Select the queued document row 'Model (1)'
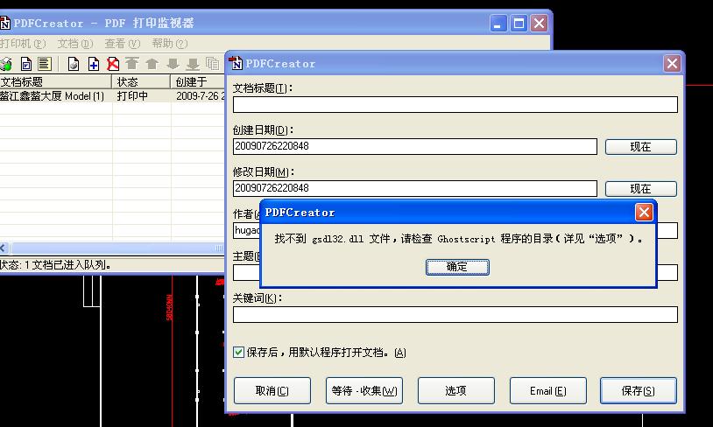 112,96
